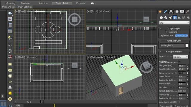Screen dimensions: 191x107
Task: Select the Helpers category icon
Action: [x=179, y=18]
